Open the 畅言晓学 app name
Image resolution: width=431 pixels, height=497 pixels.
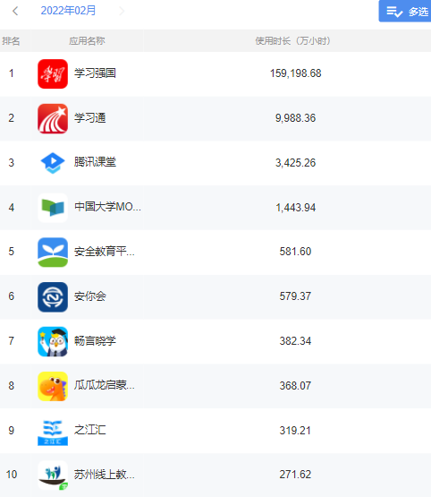95,341
